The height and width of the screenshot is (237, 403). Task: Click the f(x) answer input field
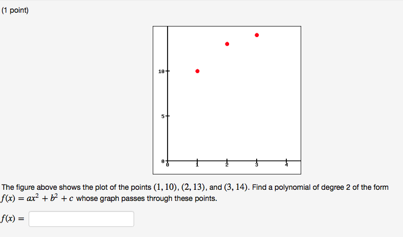(x=81, y=219)
